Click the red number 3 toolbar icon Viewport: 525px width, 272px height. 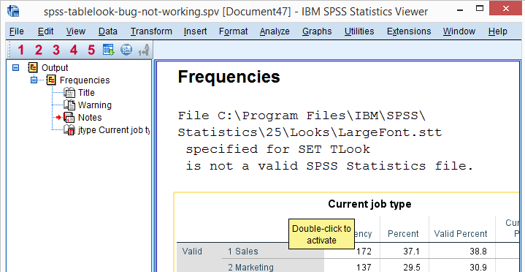[56, 50]
